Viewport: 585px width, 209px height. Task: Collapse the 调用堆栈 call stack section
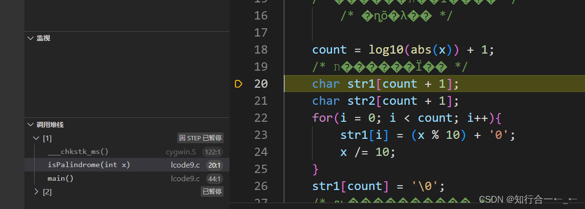pos(31,125)
